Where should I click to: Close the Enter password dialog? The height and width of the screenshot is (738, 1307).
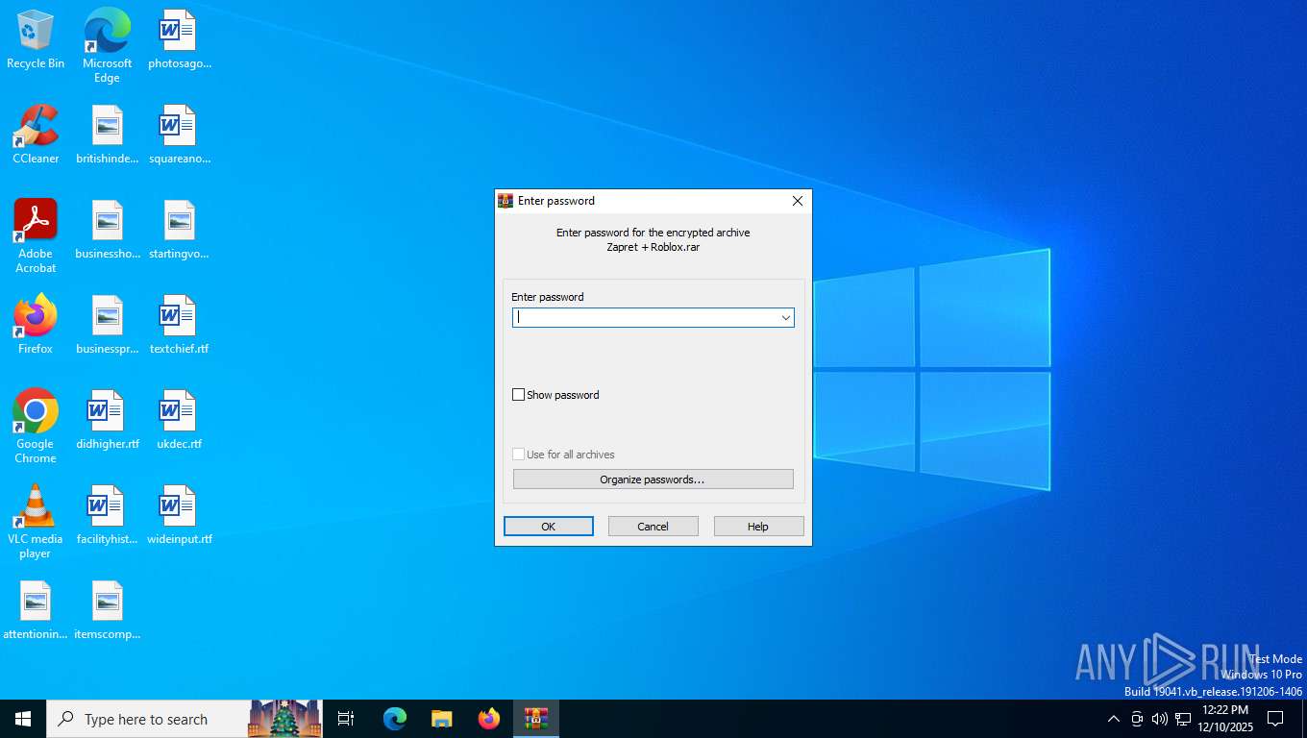pos(797,201)
